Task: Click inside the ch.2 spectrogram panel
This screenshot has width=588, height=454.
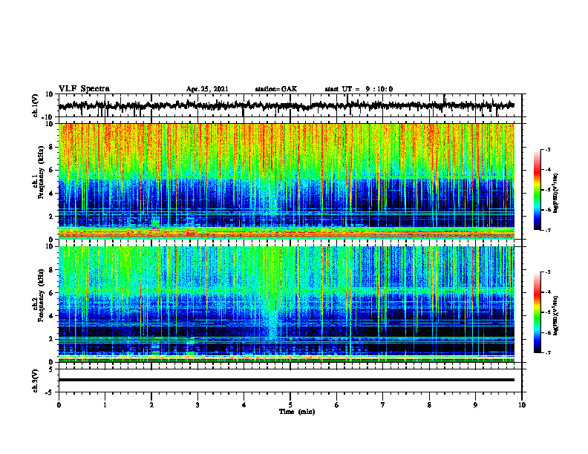Action: 286,304
